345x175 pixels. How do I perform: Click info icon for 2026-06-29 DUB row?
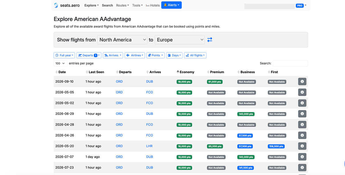pyautogui.click(x=302, y=114)
